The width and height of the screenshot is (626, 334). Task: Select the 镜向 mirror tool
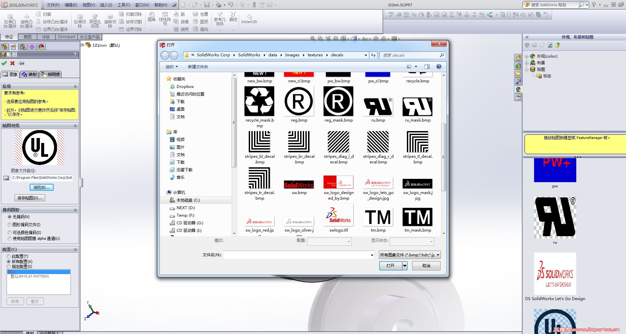(200, 29)
